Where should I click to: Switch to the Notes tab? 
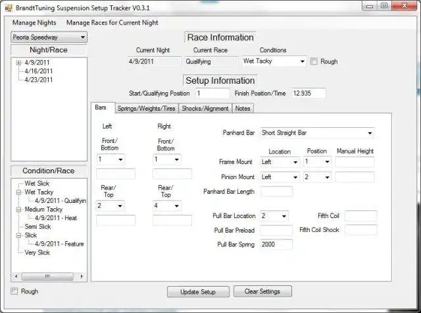coord(243,108)
